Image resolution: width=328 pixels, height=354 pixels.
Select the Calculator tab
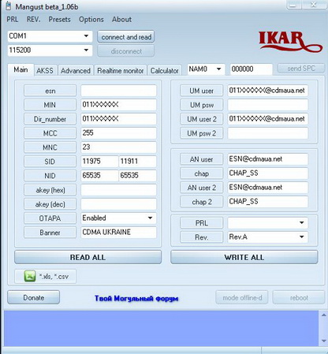165,70
